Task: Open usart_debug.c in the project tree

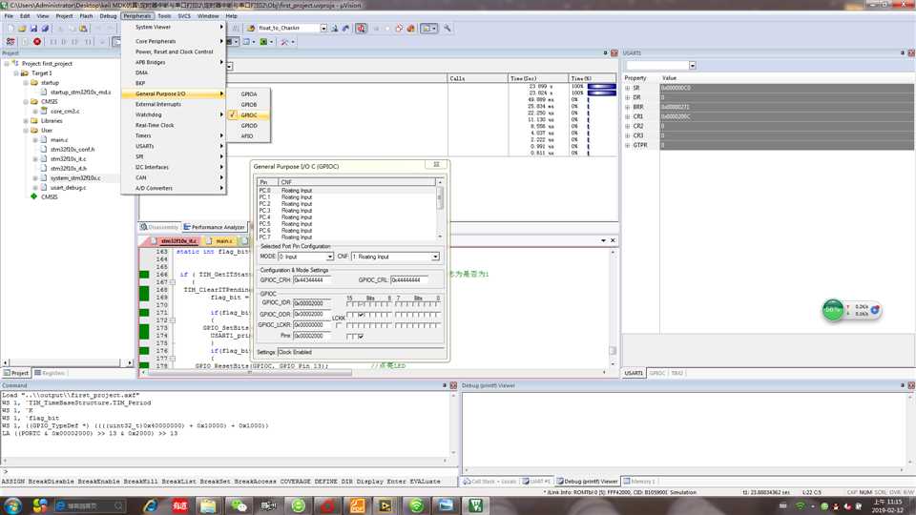Action: coord(68,188)
